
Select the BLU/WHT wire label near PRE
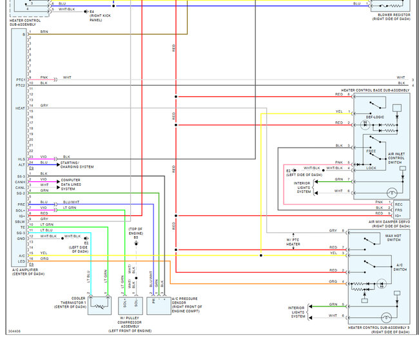click(x=71, y=202)
